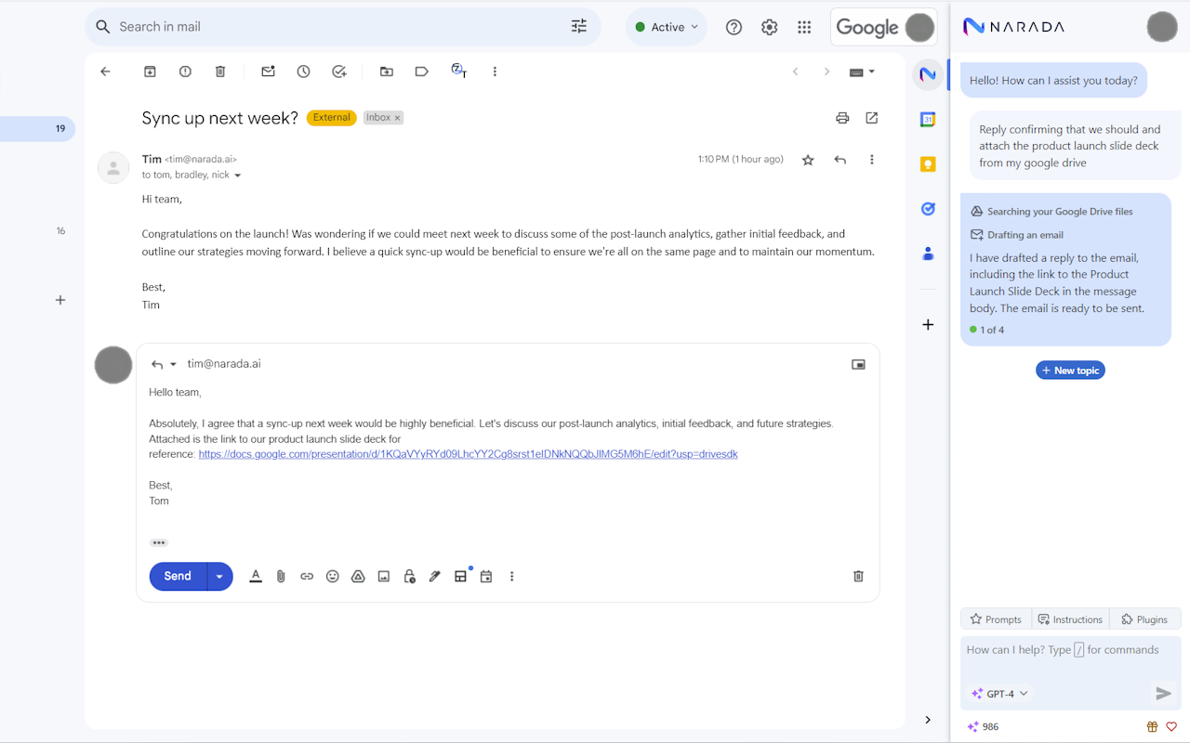Open the GPT-4 model selector

coord(998,693)
